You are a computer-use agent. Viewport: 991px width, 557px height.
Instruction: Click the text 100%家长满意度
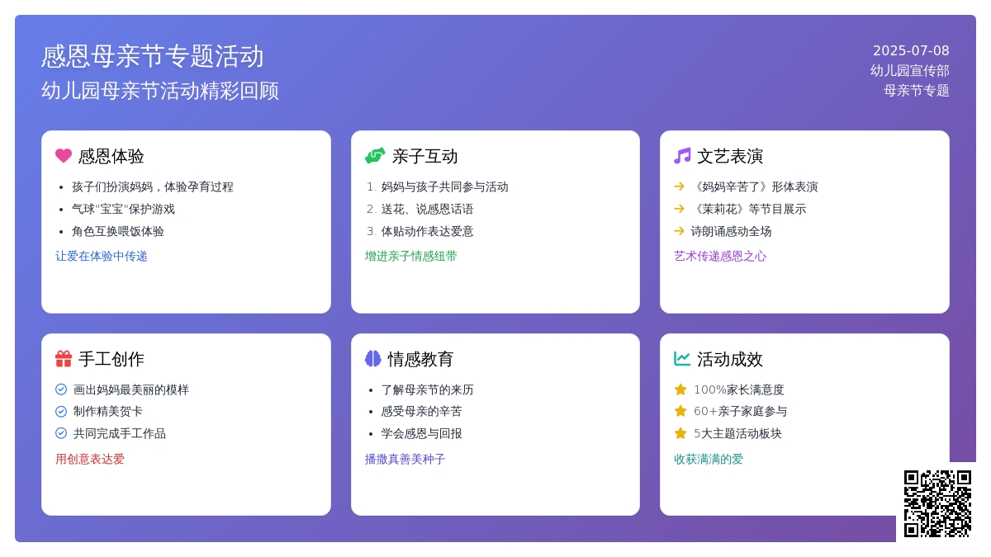(x=739, y=389)
